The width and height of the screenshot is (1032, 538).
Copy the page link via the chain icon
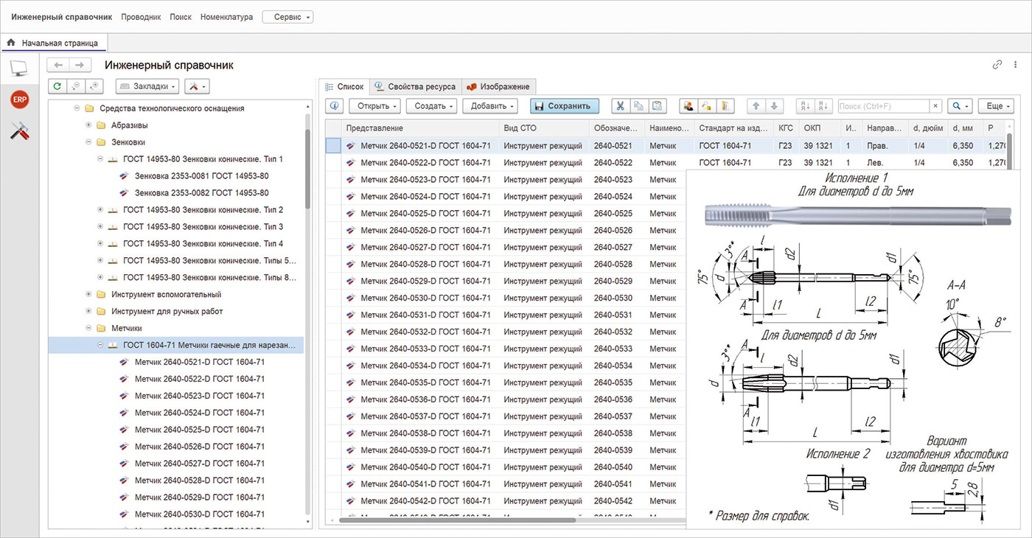click(997, 65)
